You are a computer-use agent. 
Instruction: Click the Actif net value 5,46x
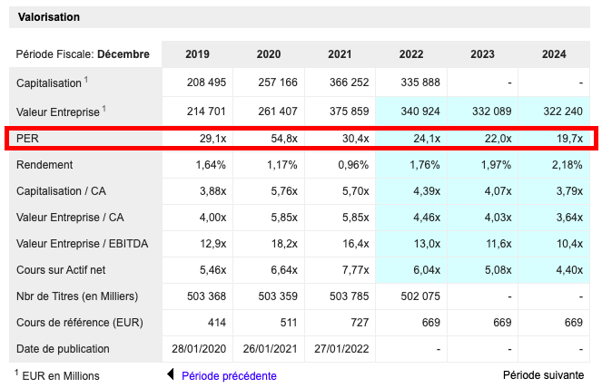(x=212, y=270)
